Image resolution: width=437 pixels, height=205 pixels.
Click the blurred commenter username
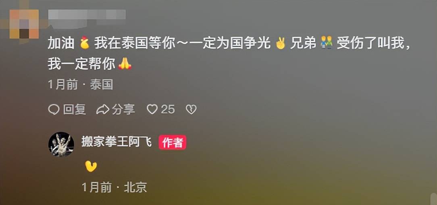point(87,16)
